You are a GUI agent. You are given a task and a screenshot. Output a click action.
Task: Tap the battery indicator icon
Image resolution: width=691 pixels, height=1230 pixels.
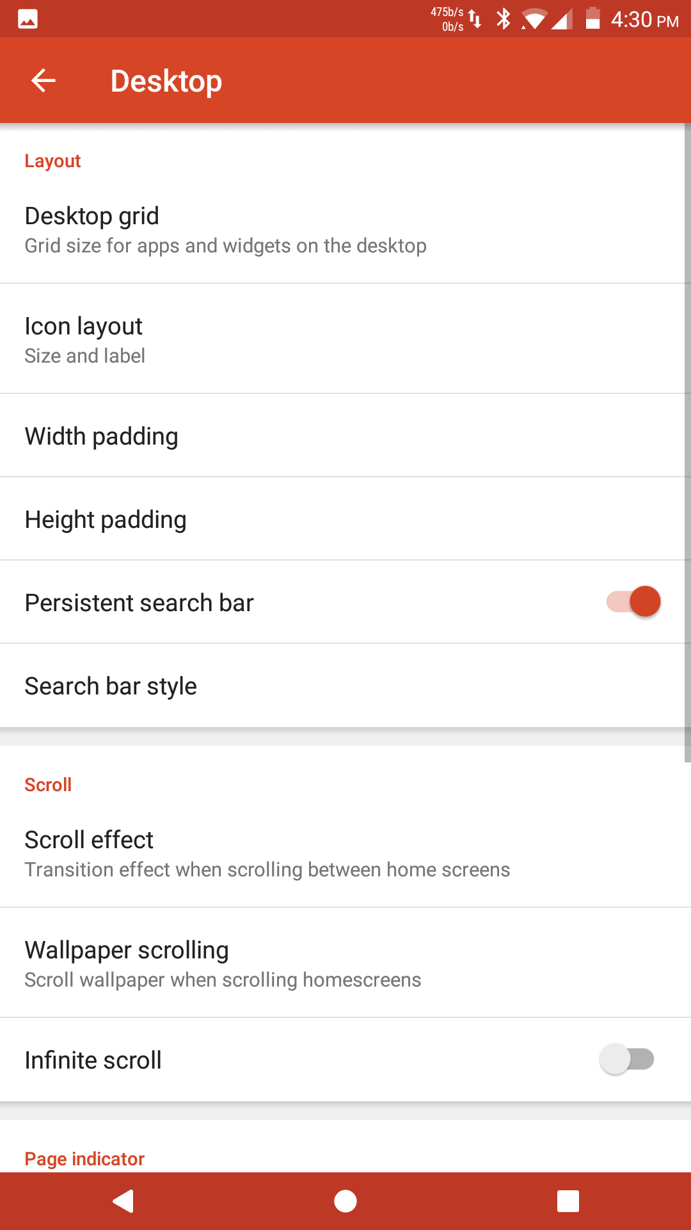(592, 19)
